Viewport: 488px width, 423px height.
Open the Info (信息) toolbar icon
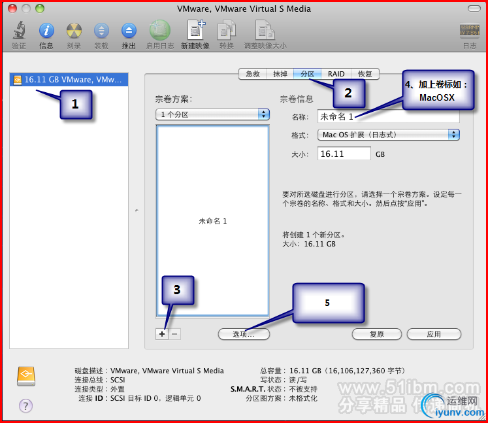click(x=46, y=31)
